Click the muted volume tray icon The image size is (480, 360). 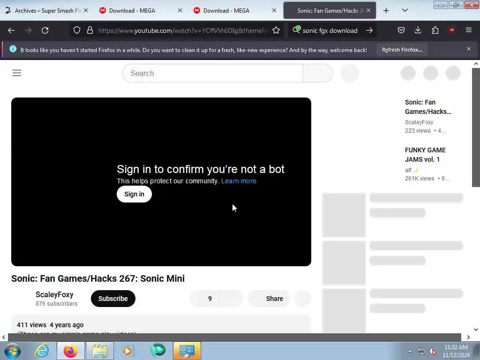(x=433, y=352)
